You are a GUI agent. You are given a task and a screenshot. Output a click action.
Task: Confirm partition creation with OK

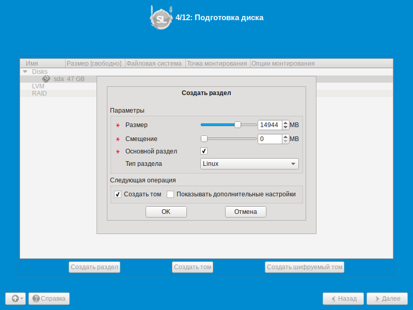click(166, 212)
